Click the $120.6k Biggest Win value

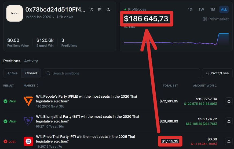[45, 40]
